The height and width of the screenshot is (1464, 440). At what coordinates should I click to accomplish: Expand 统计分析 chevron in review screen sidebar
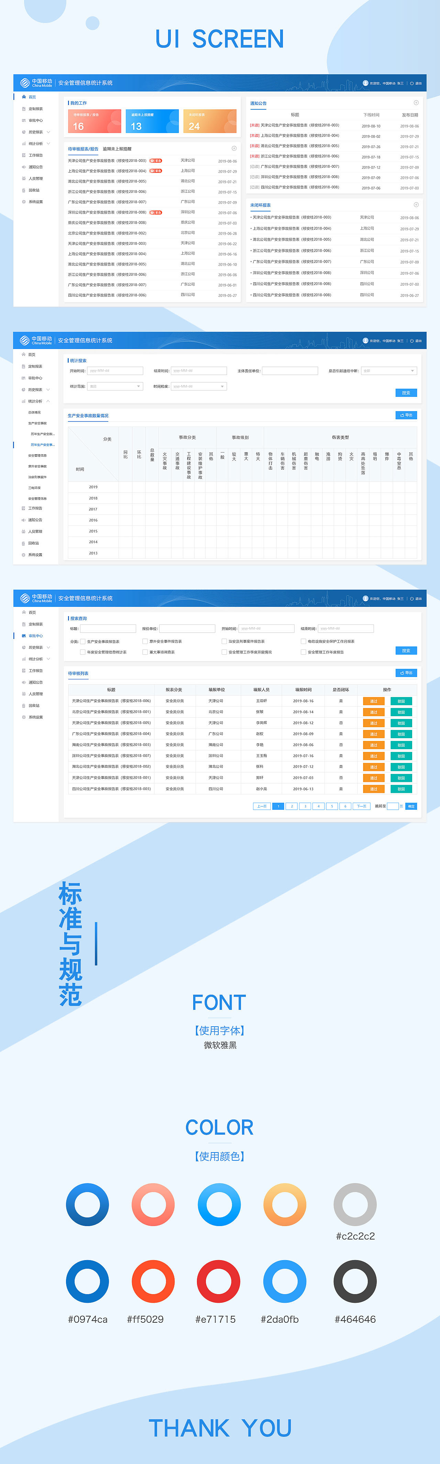click(48, 659)
